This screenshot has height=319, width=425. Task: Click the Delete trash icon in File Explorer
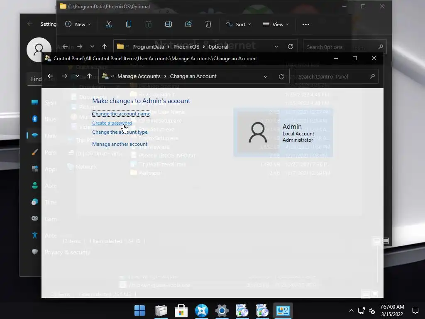[x=208, y=25]
